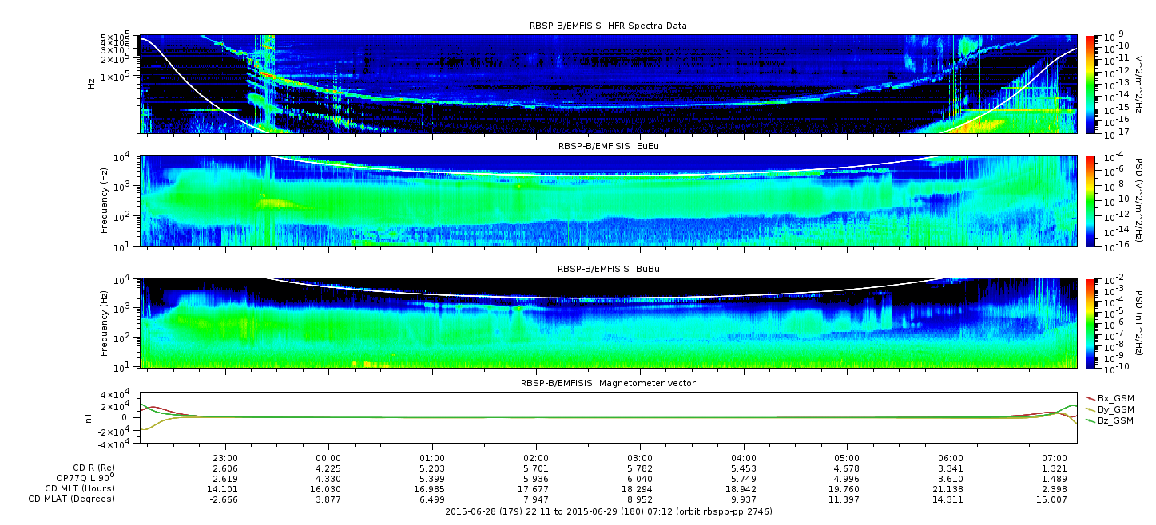Click the RBSP-B/EMFISIS EuEu plot title
The height and width of the screenshot is (525, 1156).
(608, 147)
